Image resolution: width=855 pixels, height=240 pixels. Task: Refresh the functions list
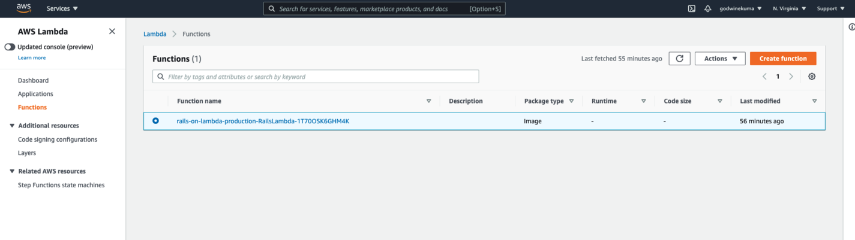click(x=679, y=59)
